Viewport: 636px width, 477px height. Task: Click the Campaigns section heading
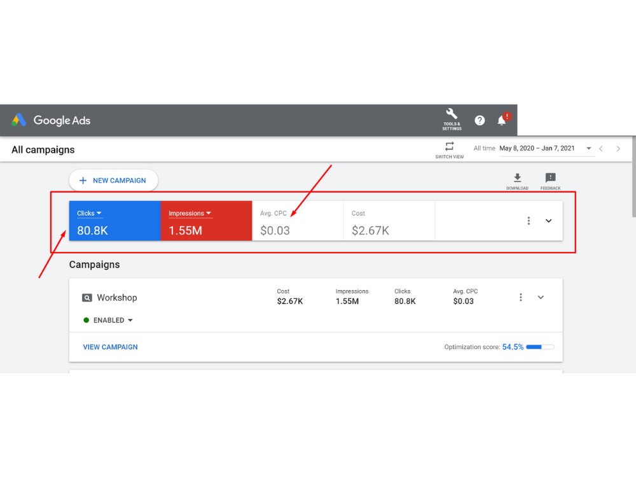[x=95, y=265]
